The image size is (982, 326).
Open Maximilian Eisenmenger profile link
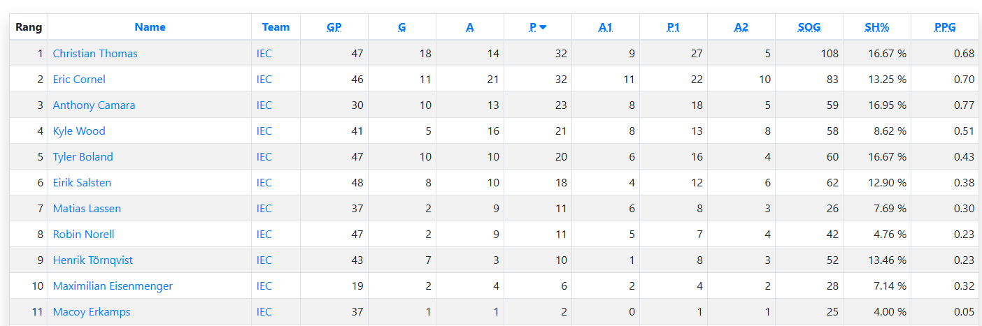[113, 286]
